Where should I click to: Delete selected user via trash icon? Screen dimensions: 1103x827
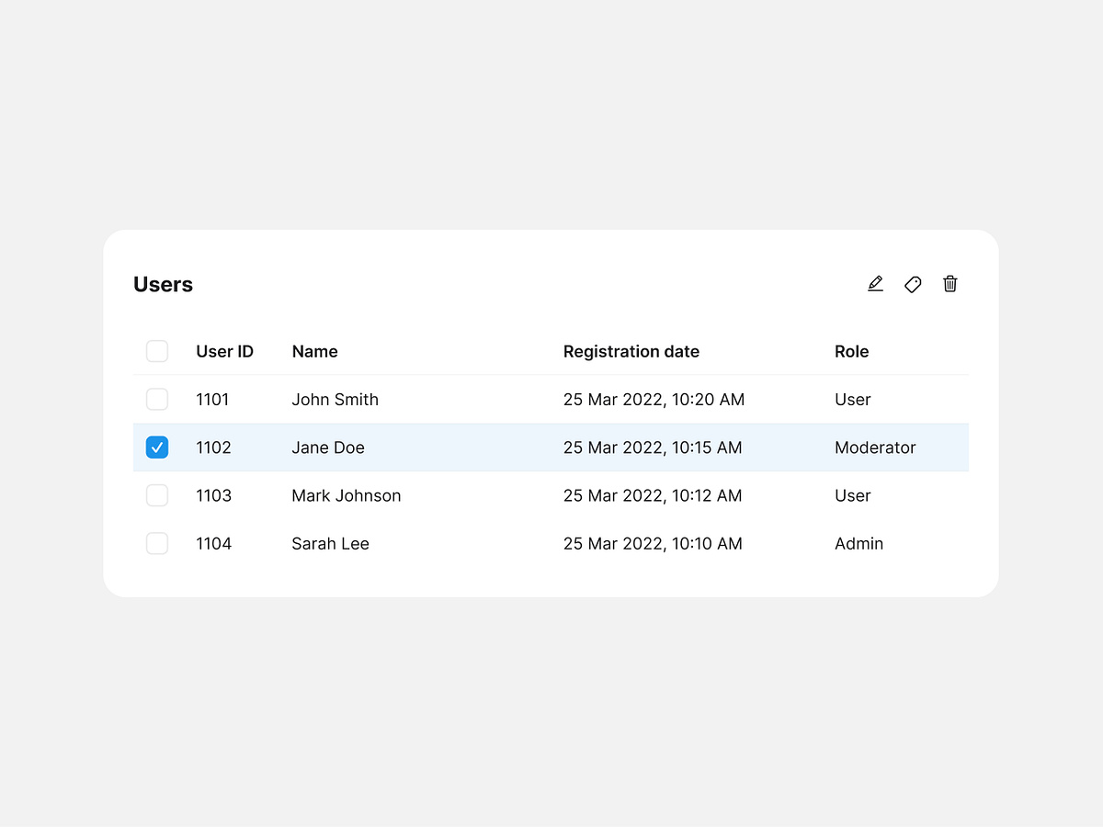[x=950, y=284]
